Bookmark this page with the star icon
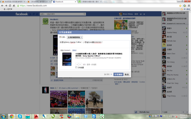Image resolution: width=191 pixels, height=119 pixels. click(x=180, y=6)
